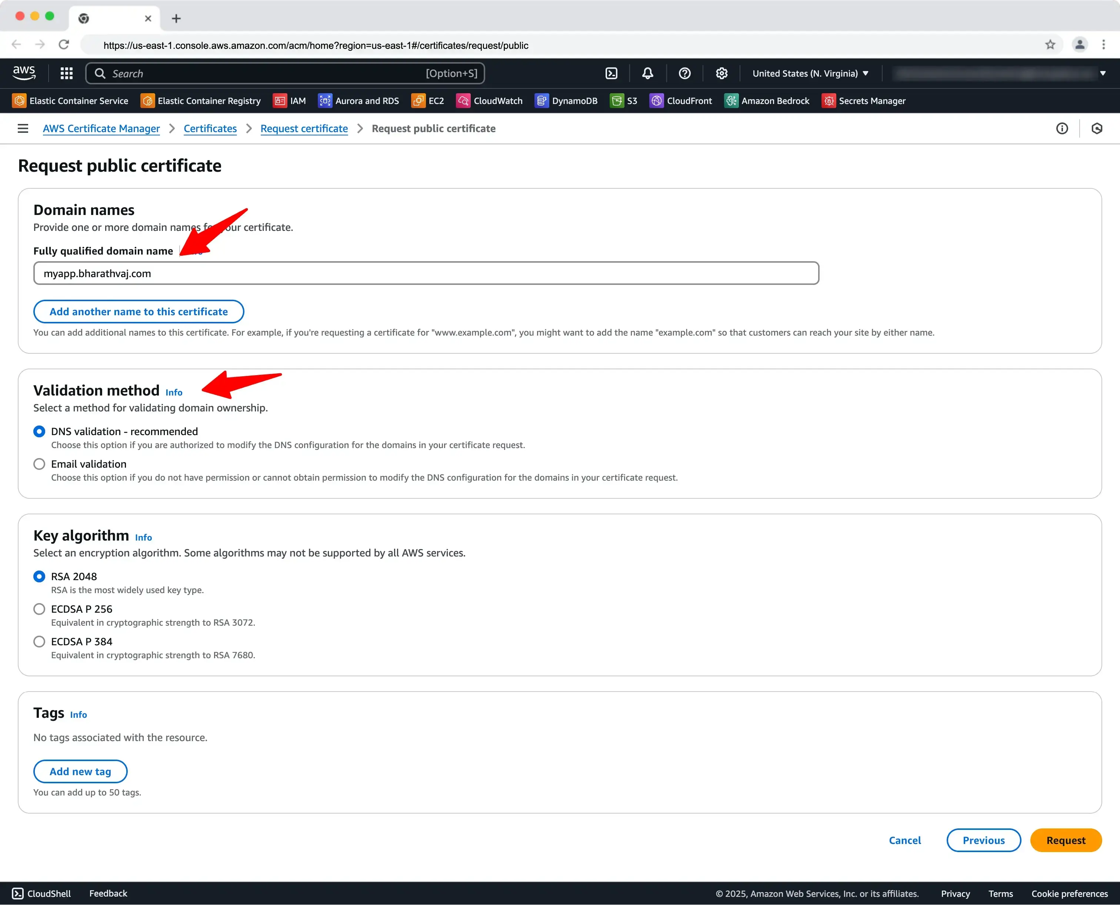The height and width of the screenshot is (905, 1120).
Task: Open Info link next to Tags
Action: (78, 714)
